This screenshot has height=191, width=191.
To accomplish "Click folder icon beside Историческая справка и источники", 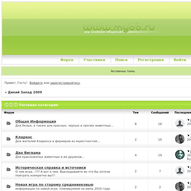I will 8,169.
